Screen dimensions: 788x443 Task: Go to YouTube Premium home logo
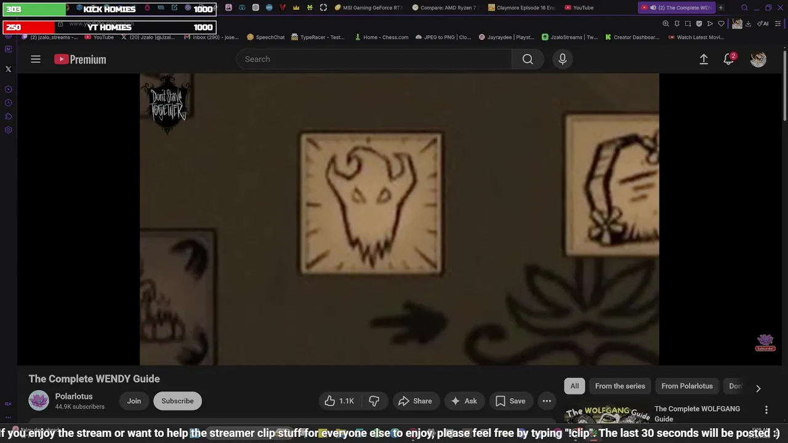click(x=80, y=59)
